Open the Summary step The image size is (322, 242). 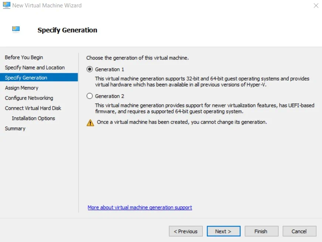tap(15, 129)
